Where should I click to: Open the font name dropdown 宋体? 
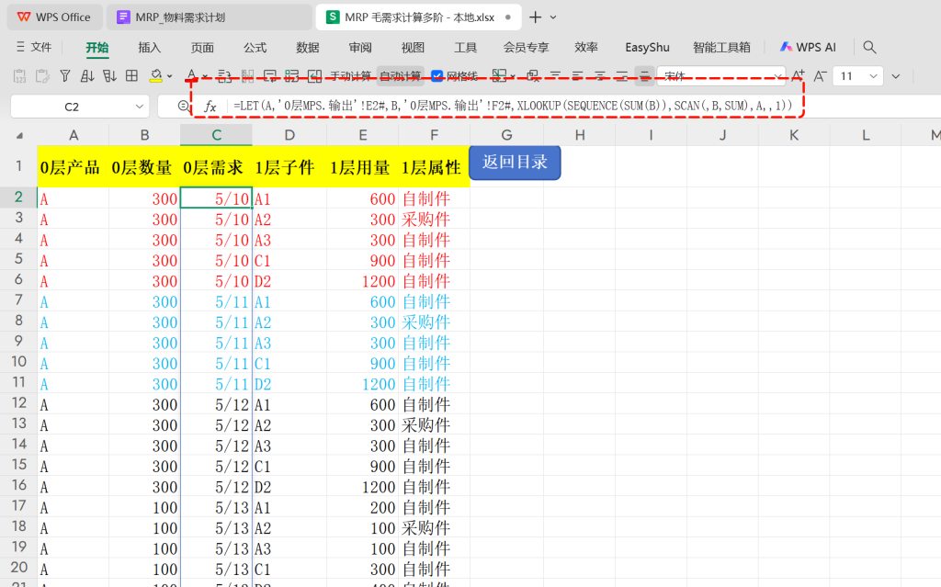[x=777, y=76]
